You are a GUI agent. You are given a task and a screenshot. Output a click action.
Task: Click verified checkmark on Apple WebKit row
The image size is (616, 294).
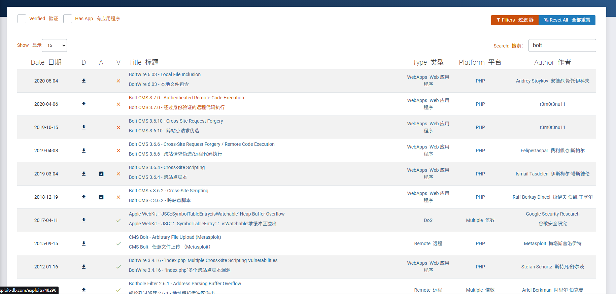tap(118, 220)
